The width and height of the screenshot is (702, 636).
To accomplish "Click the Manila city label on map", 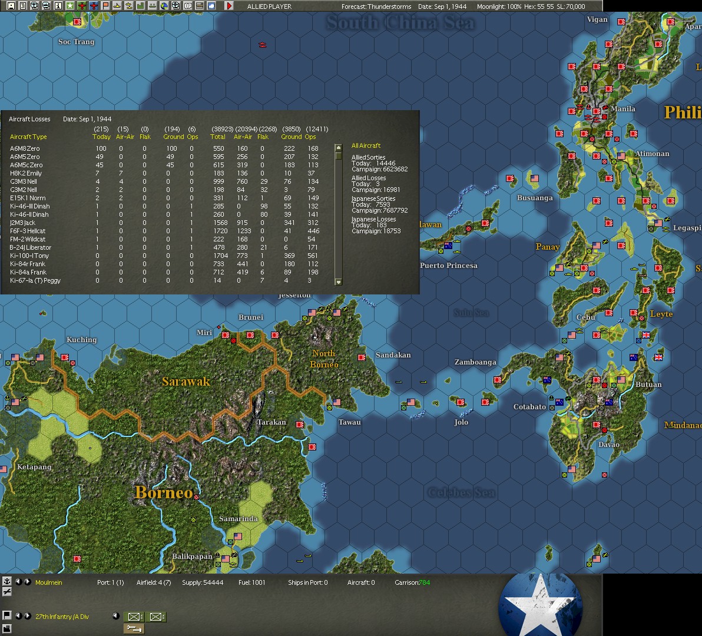I will pos(622,109).
